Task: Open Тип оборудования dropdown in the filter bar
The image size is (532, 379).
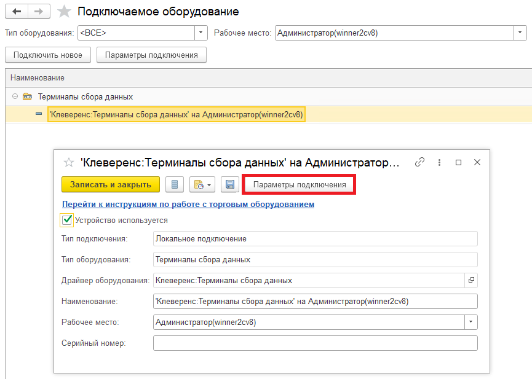Action: tap(200, 33)
